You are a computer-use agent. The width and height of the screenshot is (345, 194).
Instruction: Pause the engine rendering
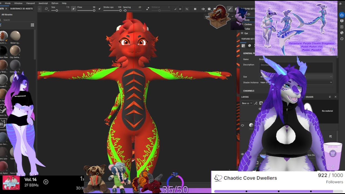(195, 9)
